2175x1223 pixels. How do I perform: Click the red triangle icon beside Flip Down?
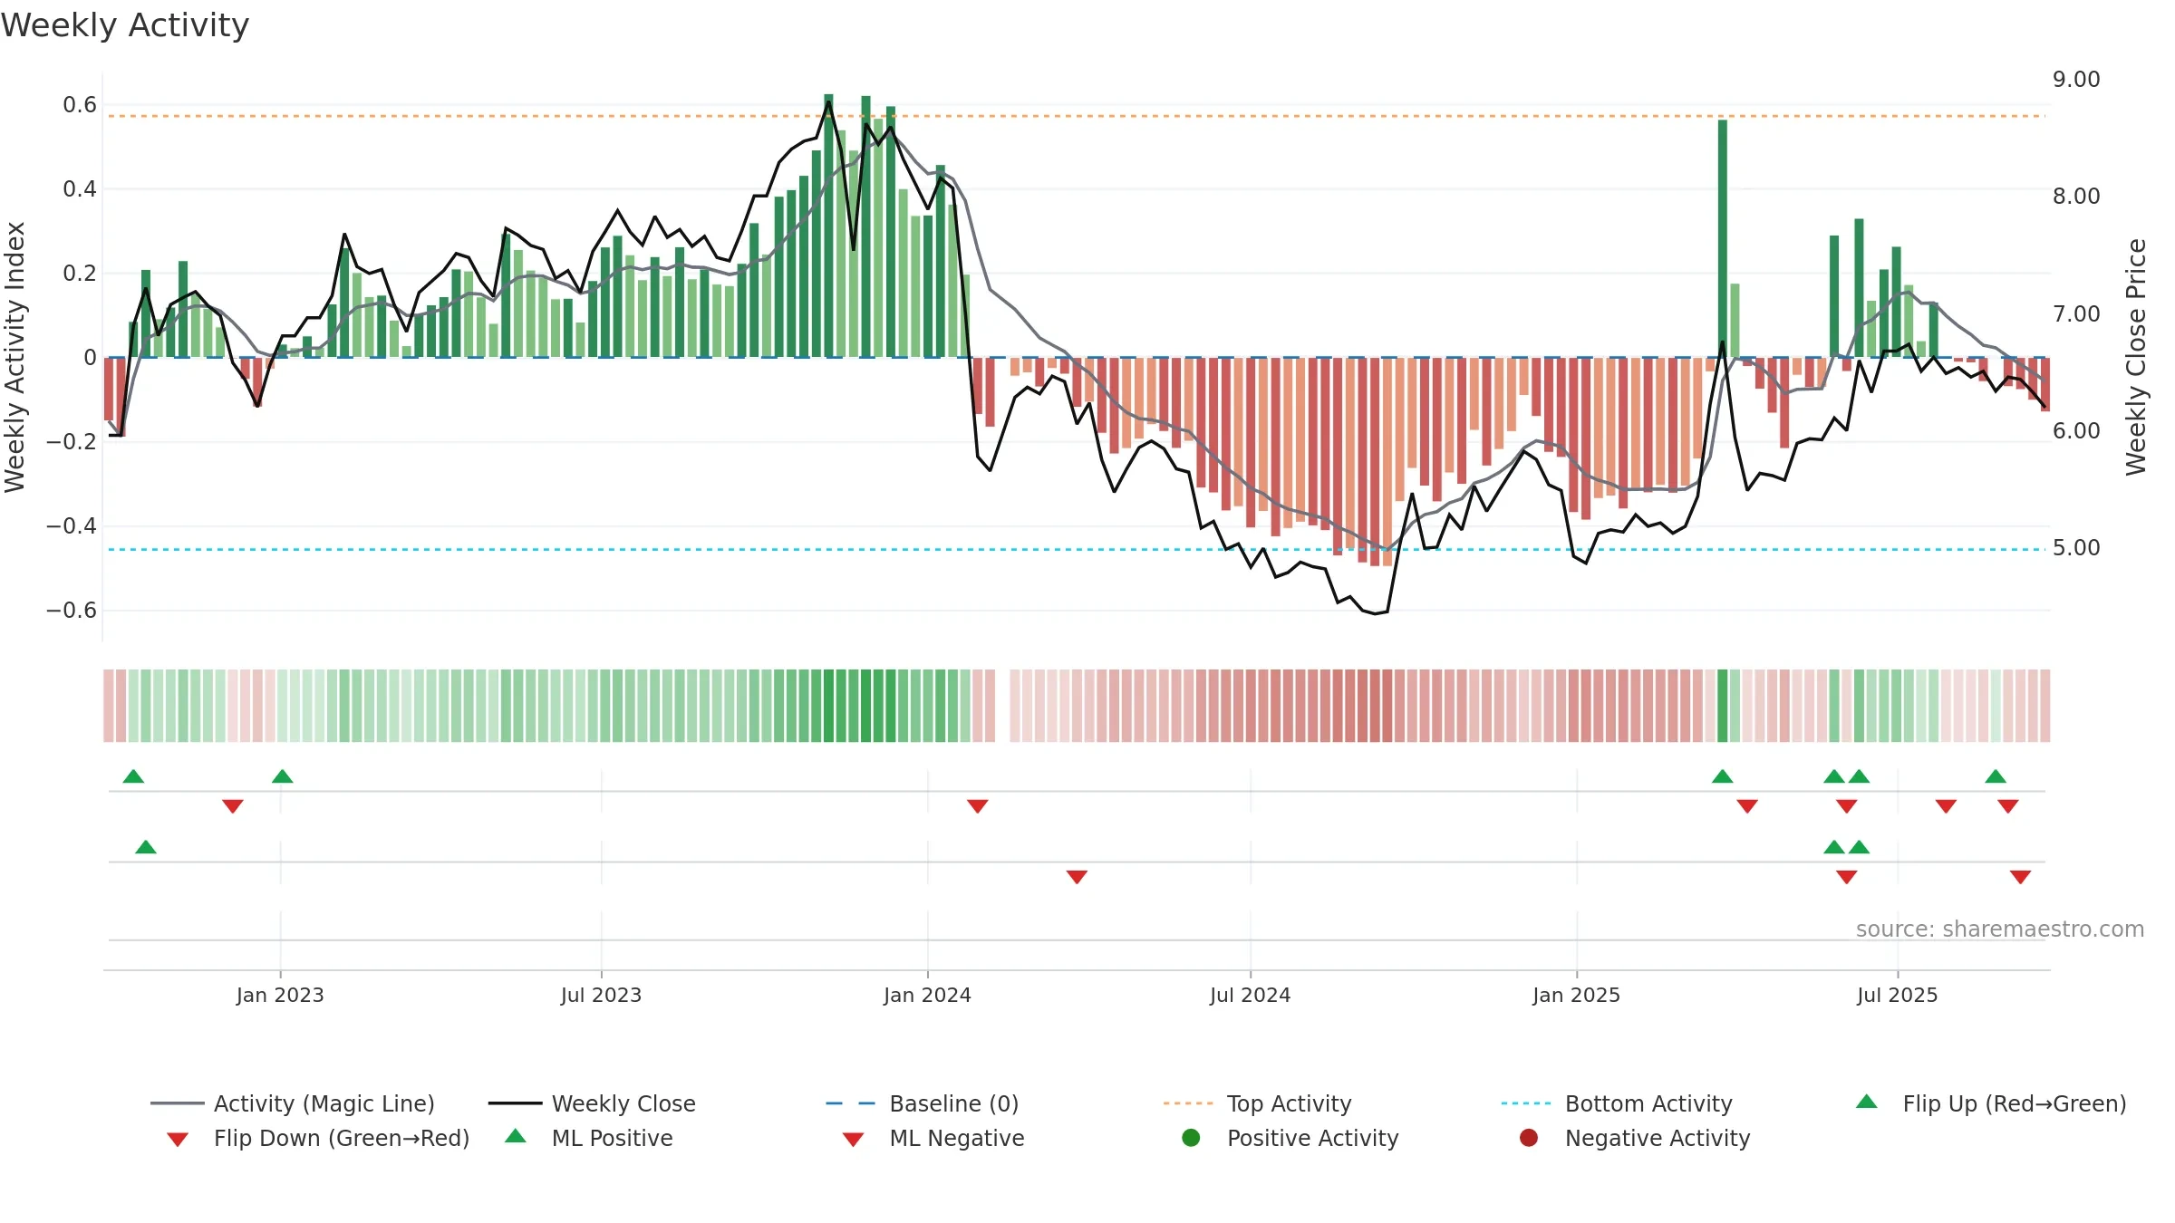178,1140
